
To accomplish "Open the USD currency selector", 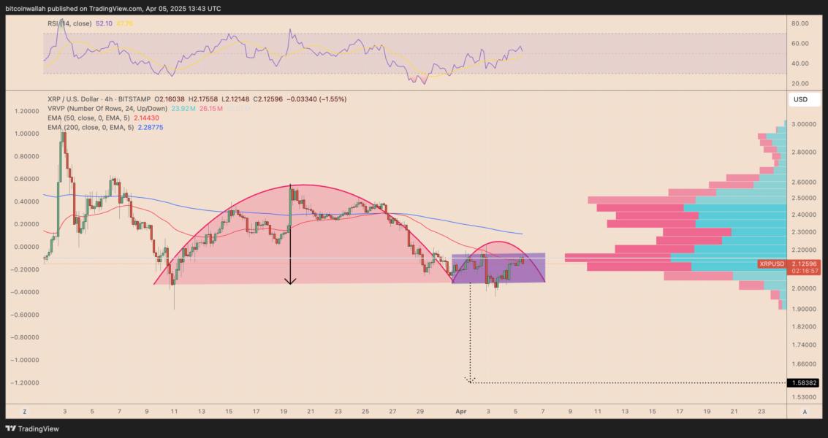I will click(x=800, y=99).
